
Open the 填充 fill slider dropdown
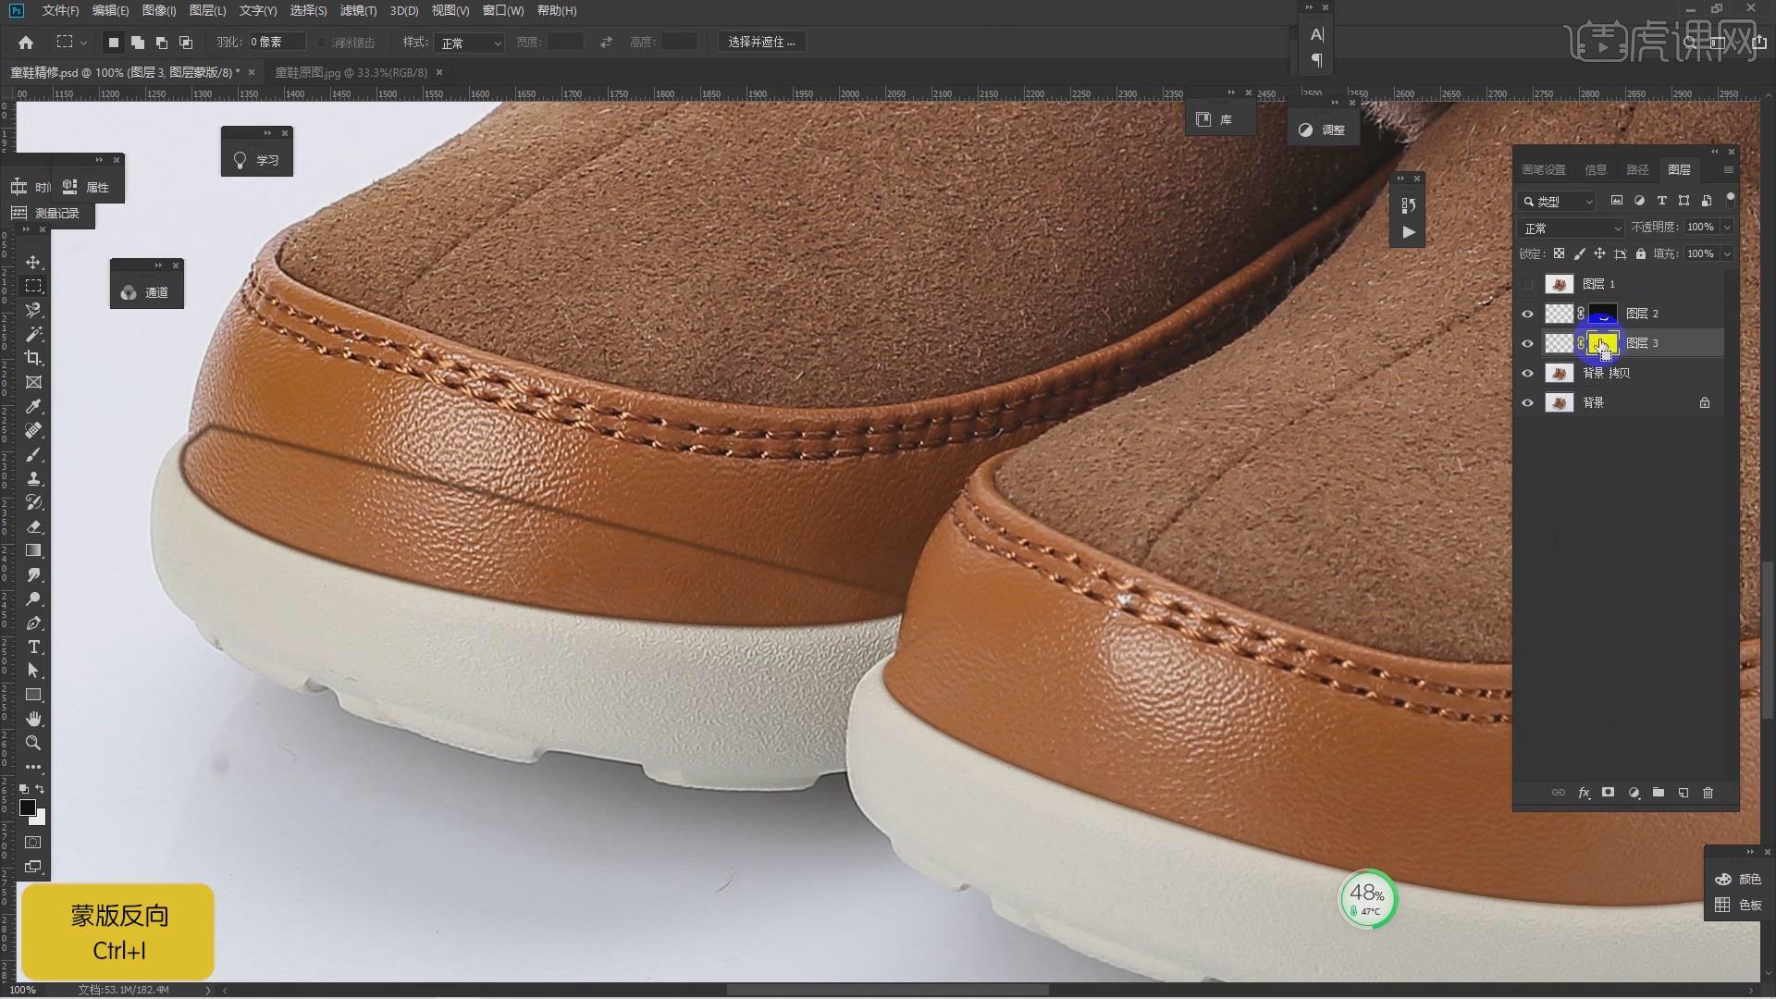tap(1726, 253)
